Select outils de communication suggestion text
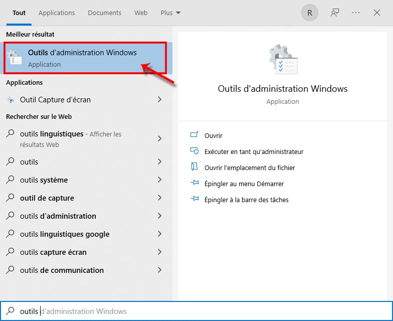The height and width of the screenshot is (321, 393). (x=62, y=270)
